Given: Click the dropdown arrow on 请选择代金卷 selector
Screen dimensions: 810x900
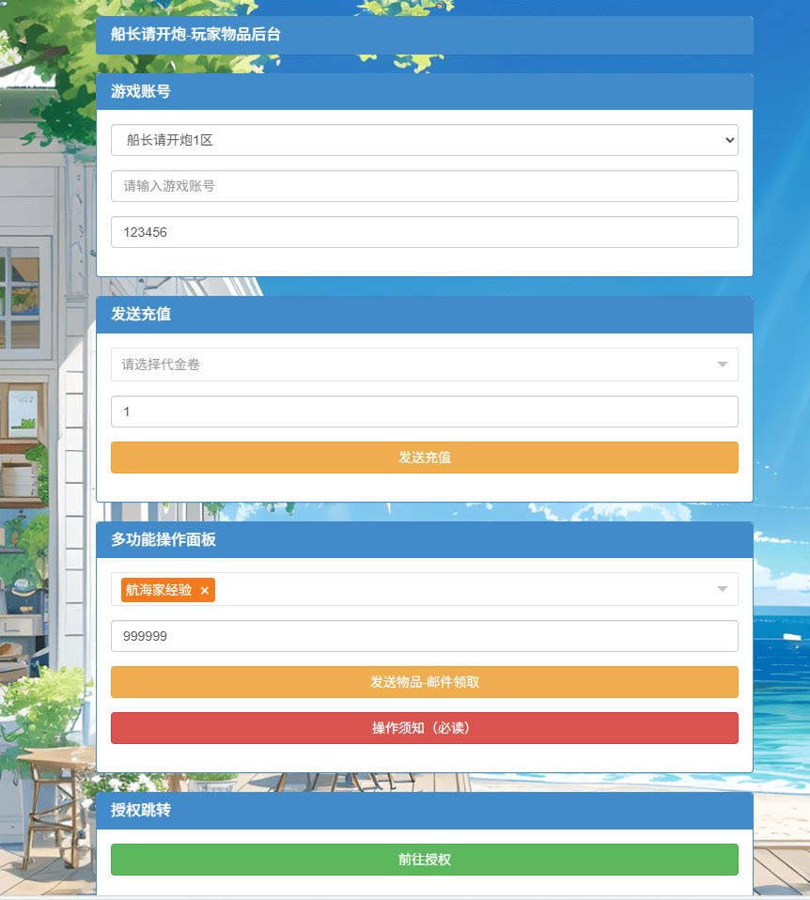Looking at the screenshot, I should (x=722, y=365).
